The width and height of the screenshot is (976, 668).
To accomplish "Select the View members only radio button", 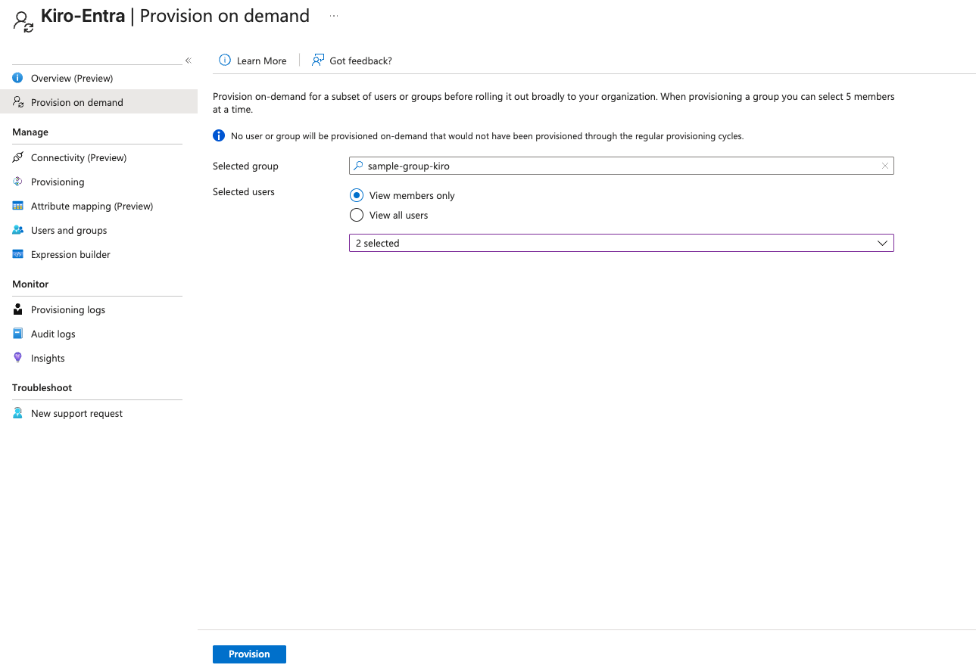I will 357,195.
